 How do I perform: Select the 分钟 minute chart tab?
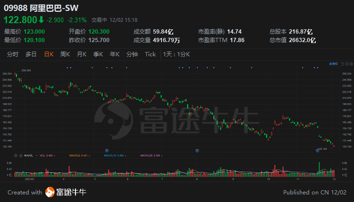tap(132, 54)
